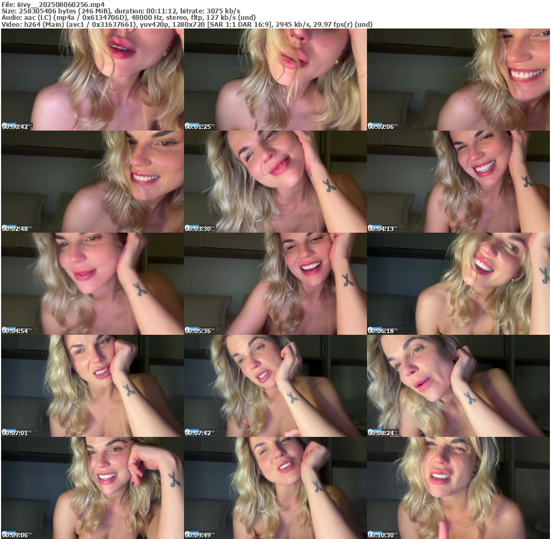Image resolution: width=551 pixels, height=539 pixels.
Task: Open the thumbnail stamped 00:07:42
Action: [x=275, y=386]
